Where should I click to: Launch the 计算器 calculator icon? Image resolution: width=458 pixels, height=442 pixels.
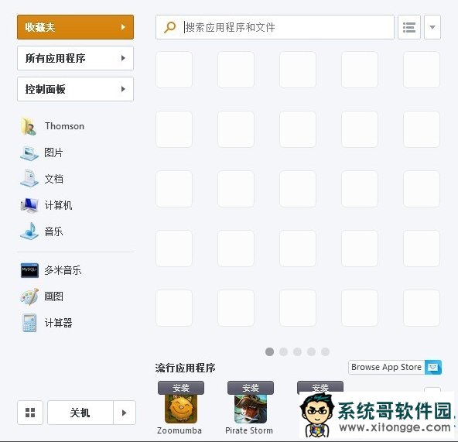[x=29, y=323]
